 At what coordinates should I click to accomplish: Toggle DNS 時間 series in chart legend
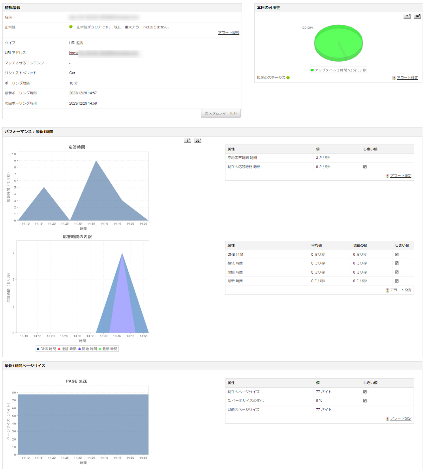click(47, 349)
